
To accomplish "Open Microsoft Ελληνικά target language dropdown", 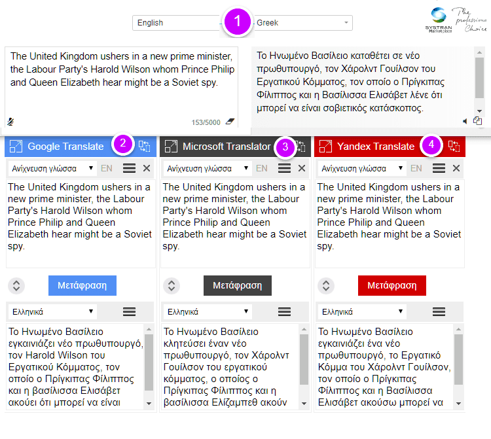I will tap(208, 311).
